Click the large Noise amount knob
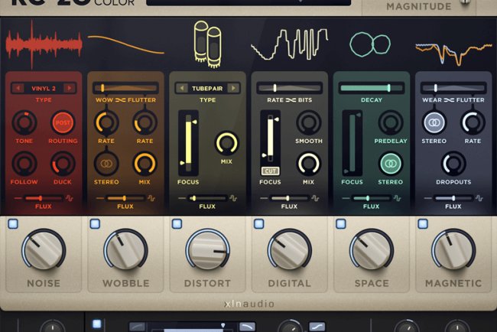This screenshot has height=332, width=497. 44,250
